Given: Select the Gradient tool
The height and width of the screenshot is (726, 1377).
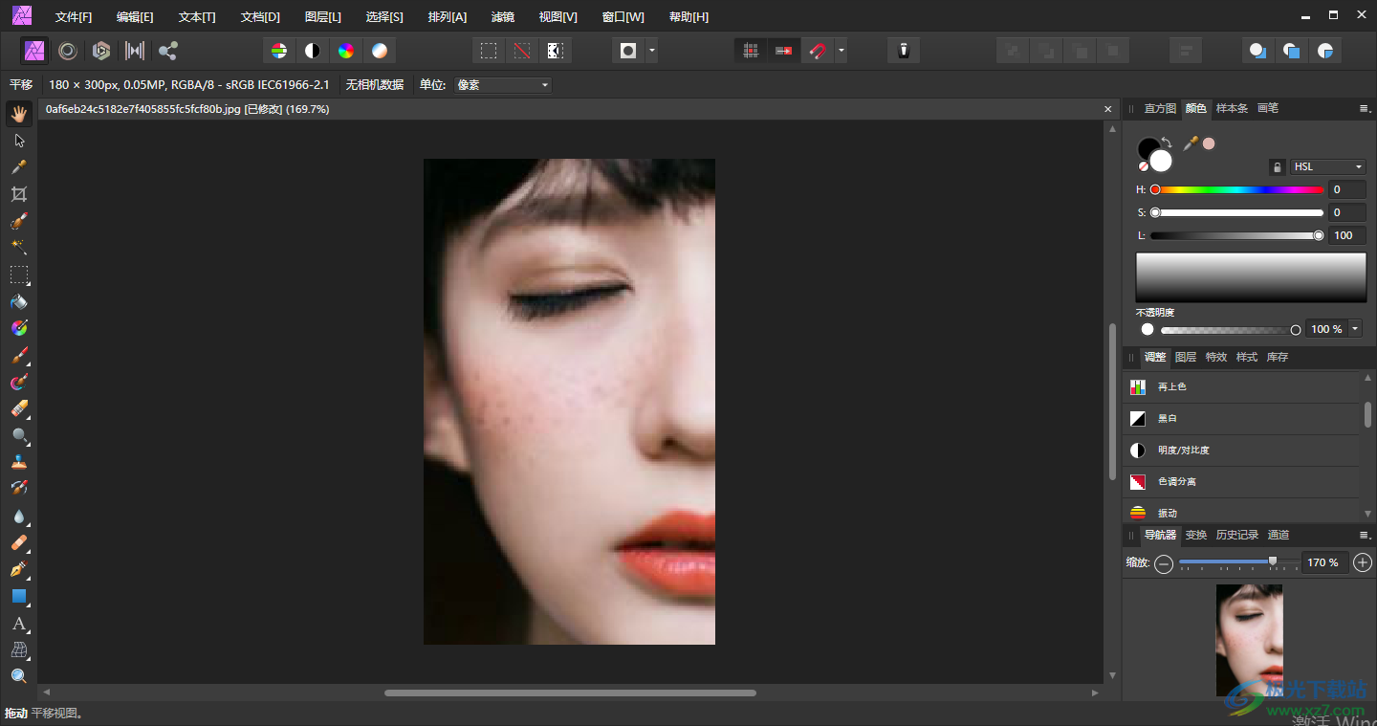Looking at the screenshot, I should (x=19, y=328).
